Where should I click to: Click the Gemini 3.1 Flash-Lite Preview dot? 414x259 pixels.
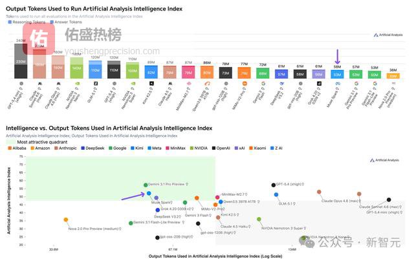coord(131,223)
